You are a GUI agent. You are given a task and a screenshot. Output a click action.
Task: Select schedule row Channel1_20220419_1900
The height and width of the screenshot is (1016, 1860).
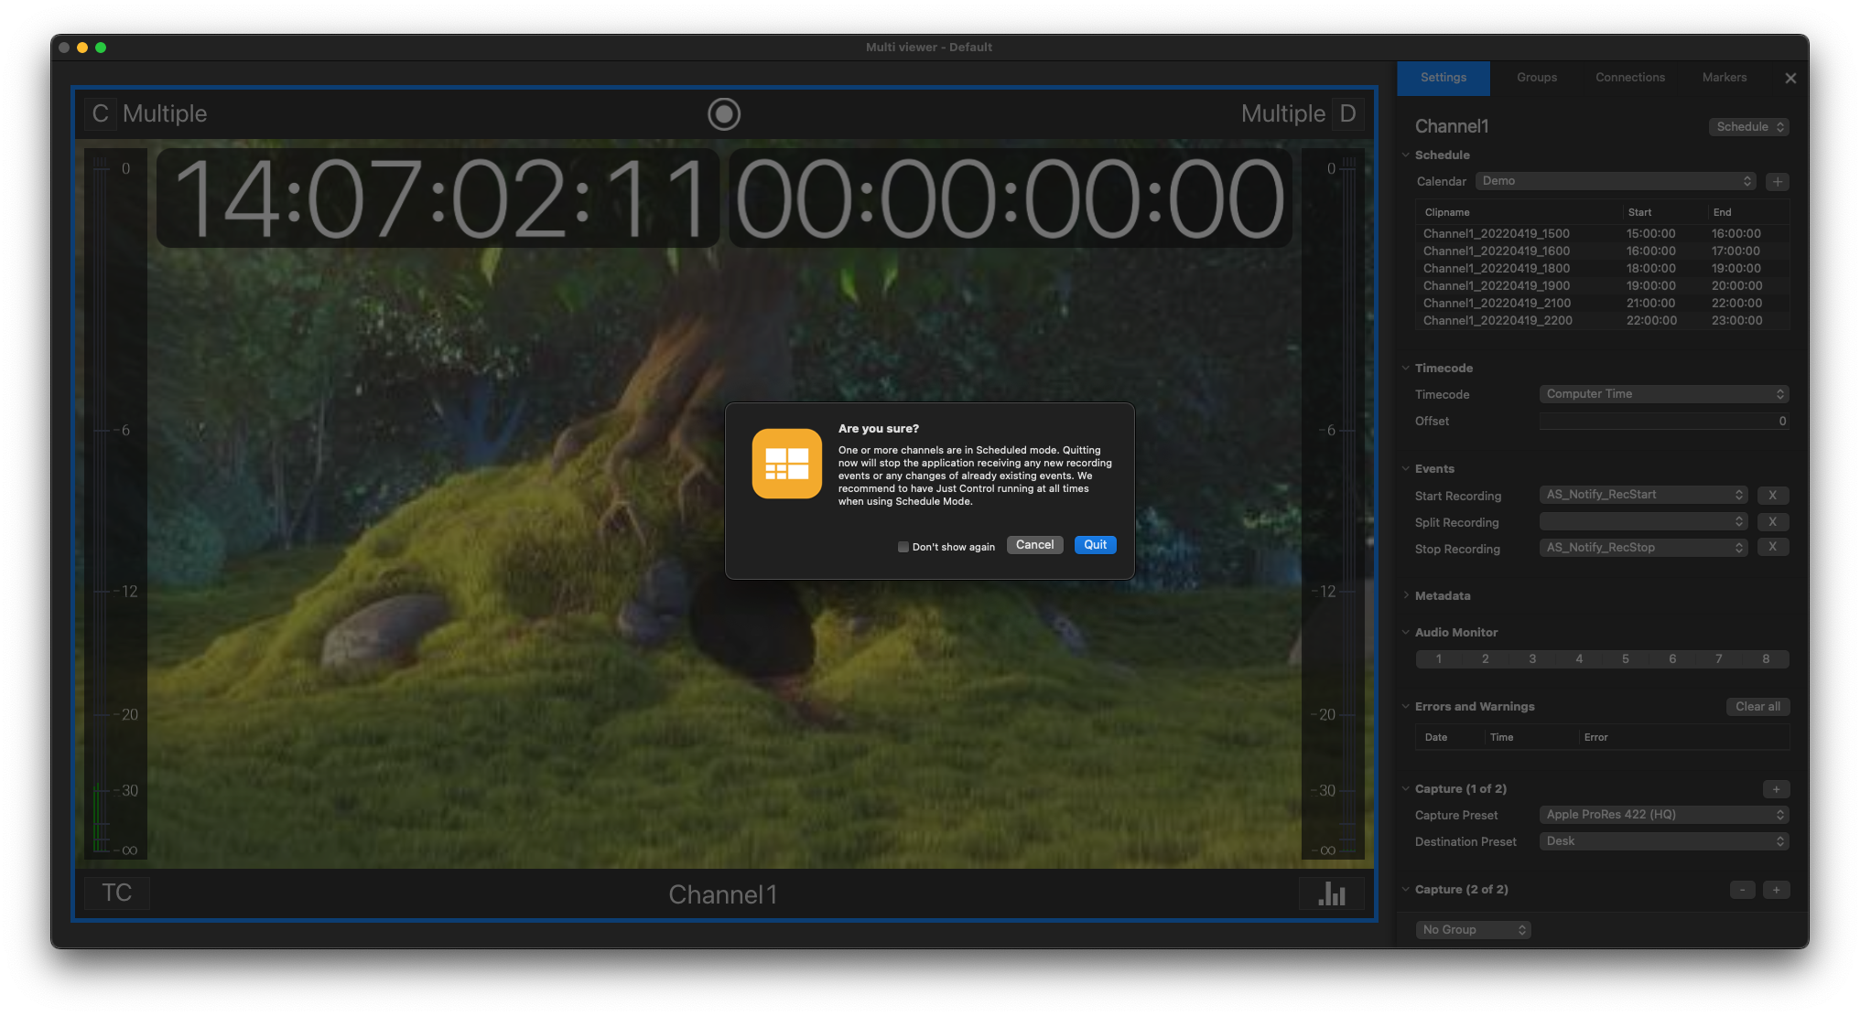(x=1602, y=286)
